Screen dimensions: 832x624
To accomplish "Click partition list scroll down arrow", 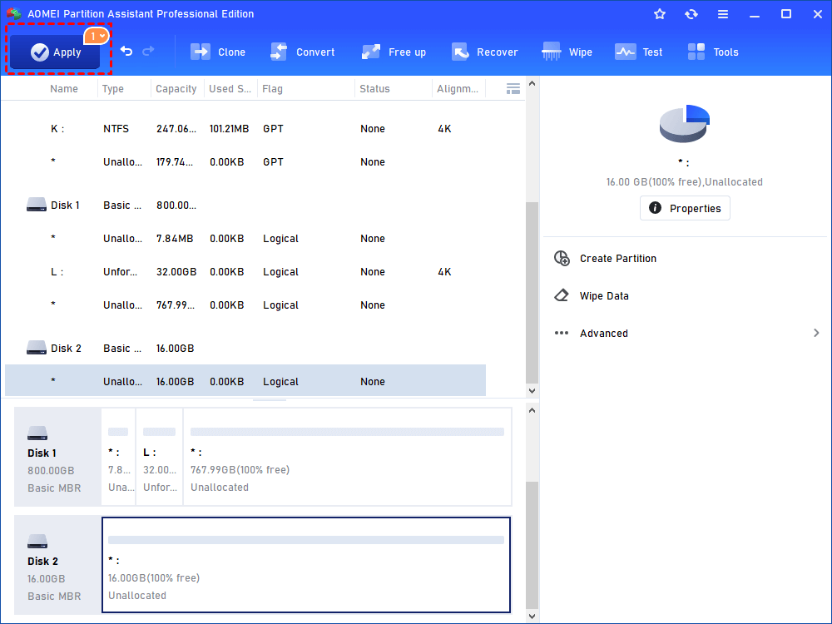I will 532,390.
